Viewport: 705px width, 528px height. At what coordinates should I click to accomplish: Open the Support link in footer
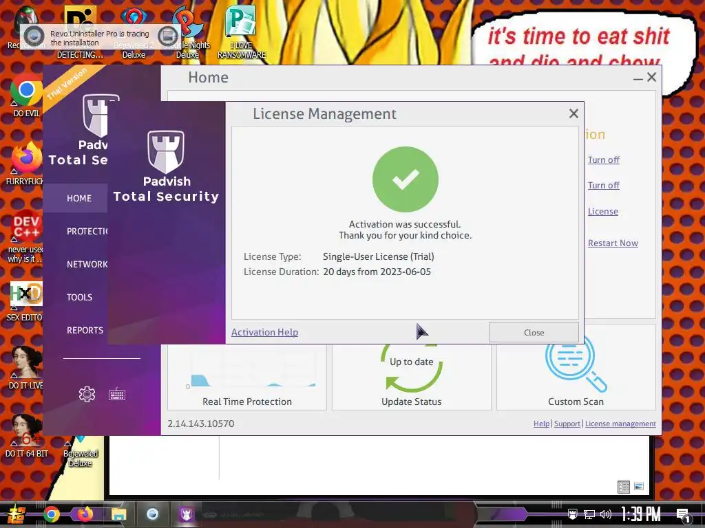567,423
